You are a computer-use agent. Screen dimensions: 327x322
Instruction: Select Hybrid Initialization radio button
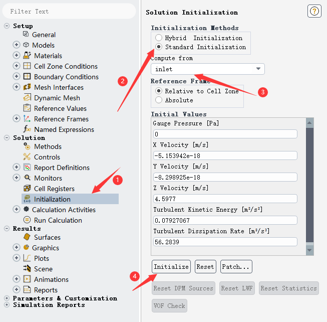click(159, 38)
